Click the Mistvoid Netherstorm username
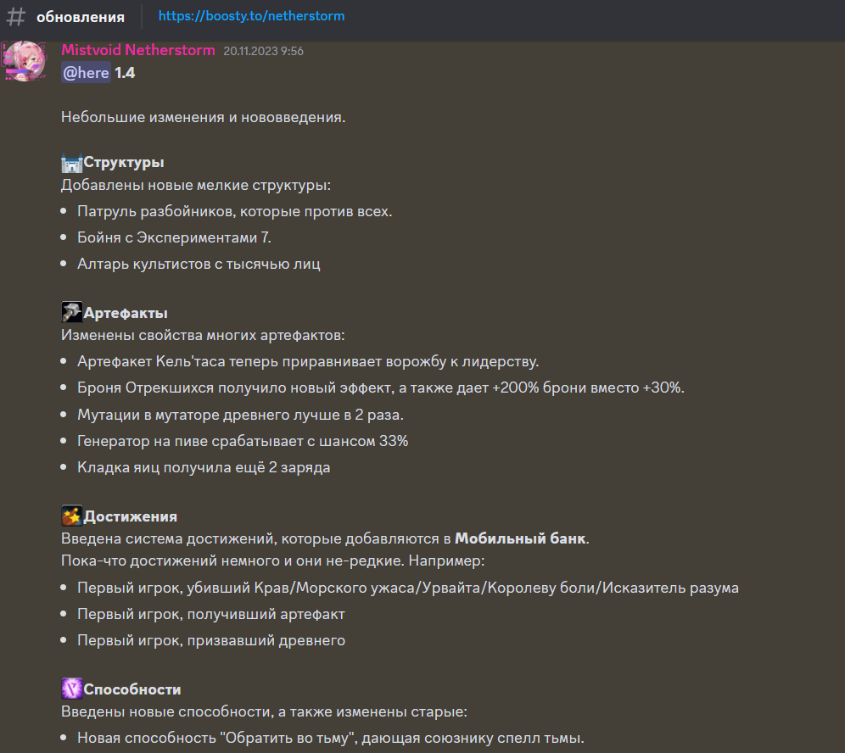This screenshot has width=845, height=753. [x=137, y=51]
